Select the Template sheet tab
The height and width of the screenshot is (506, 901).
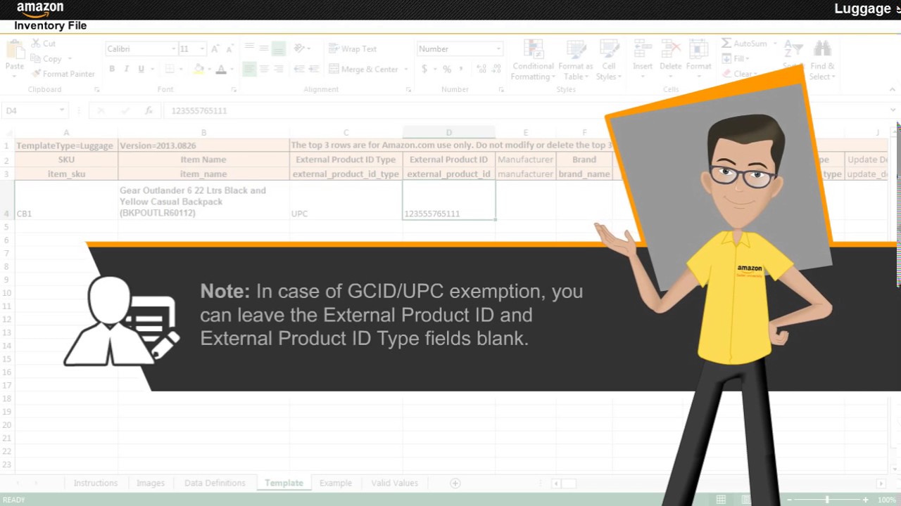(284, 483)
